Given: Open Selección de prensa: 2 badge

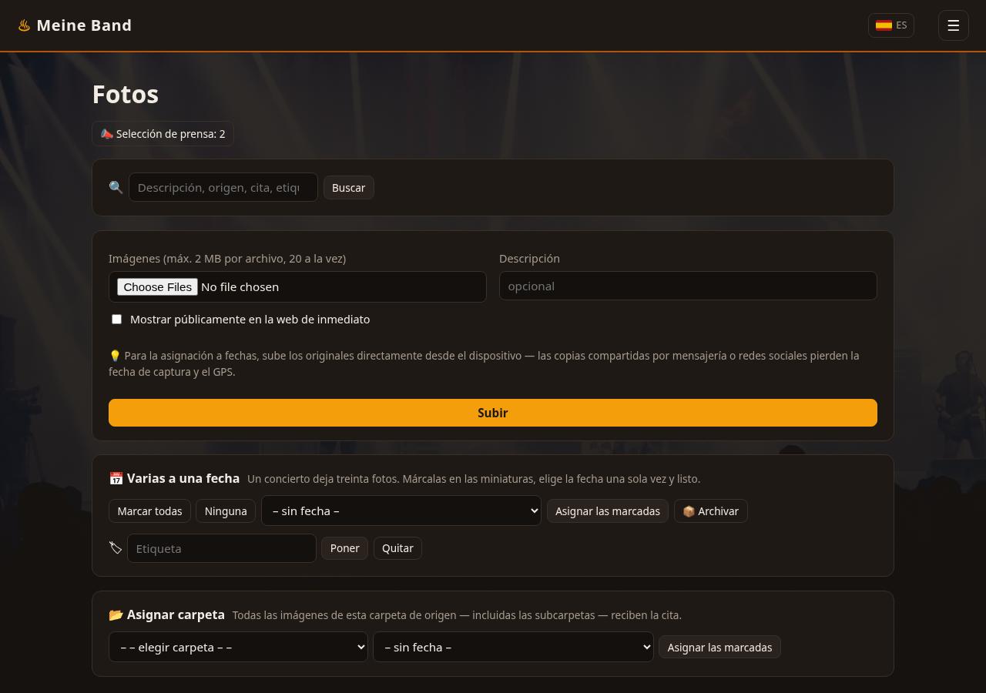Looking at the screenshot, I should click(163, 134).
